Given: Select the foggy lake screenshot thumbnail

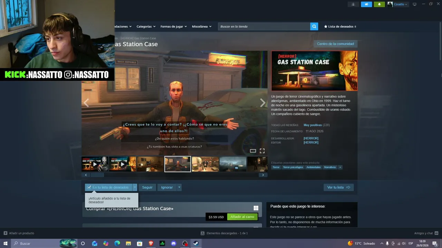Looking at the screenshot, I should [x=233, y=164].
